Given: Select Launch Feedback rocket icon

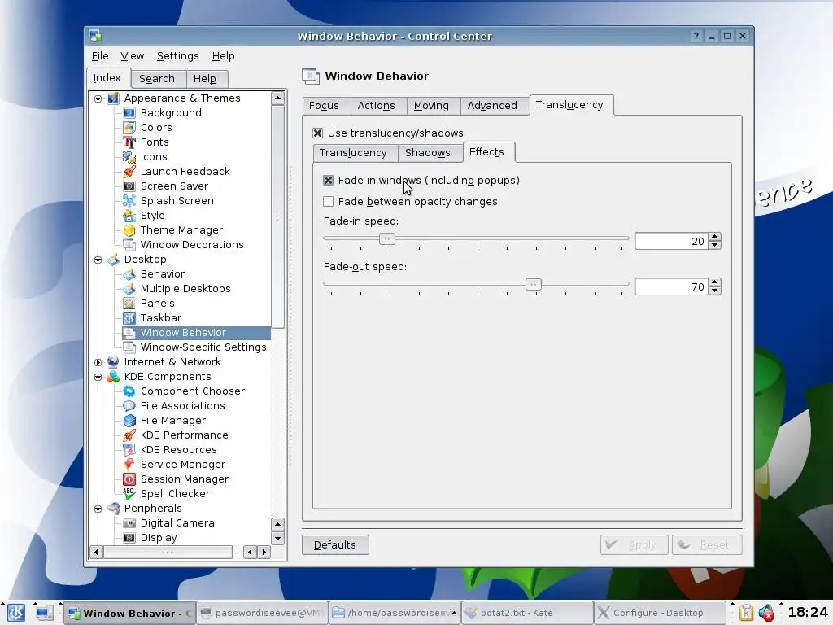Looking at the screenshot, I should [x=129, y=171].
